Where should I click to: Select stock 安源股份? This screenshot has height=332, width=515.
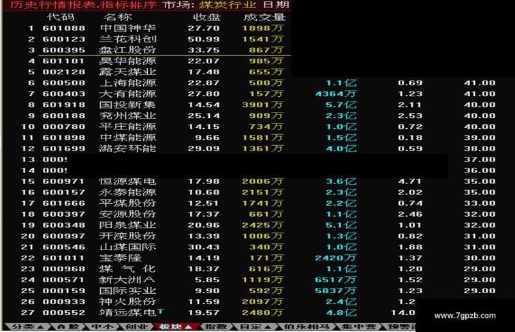tap(127, 214)
